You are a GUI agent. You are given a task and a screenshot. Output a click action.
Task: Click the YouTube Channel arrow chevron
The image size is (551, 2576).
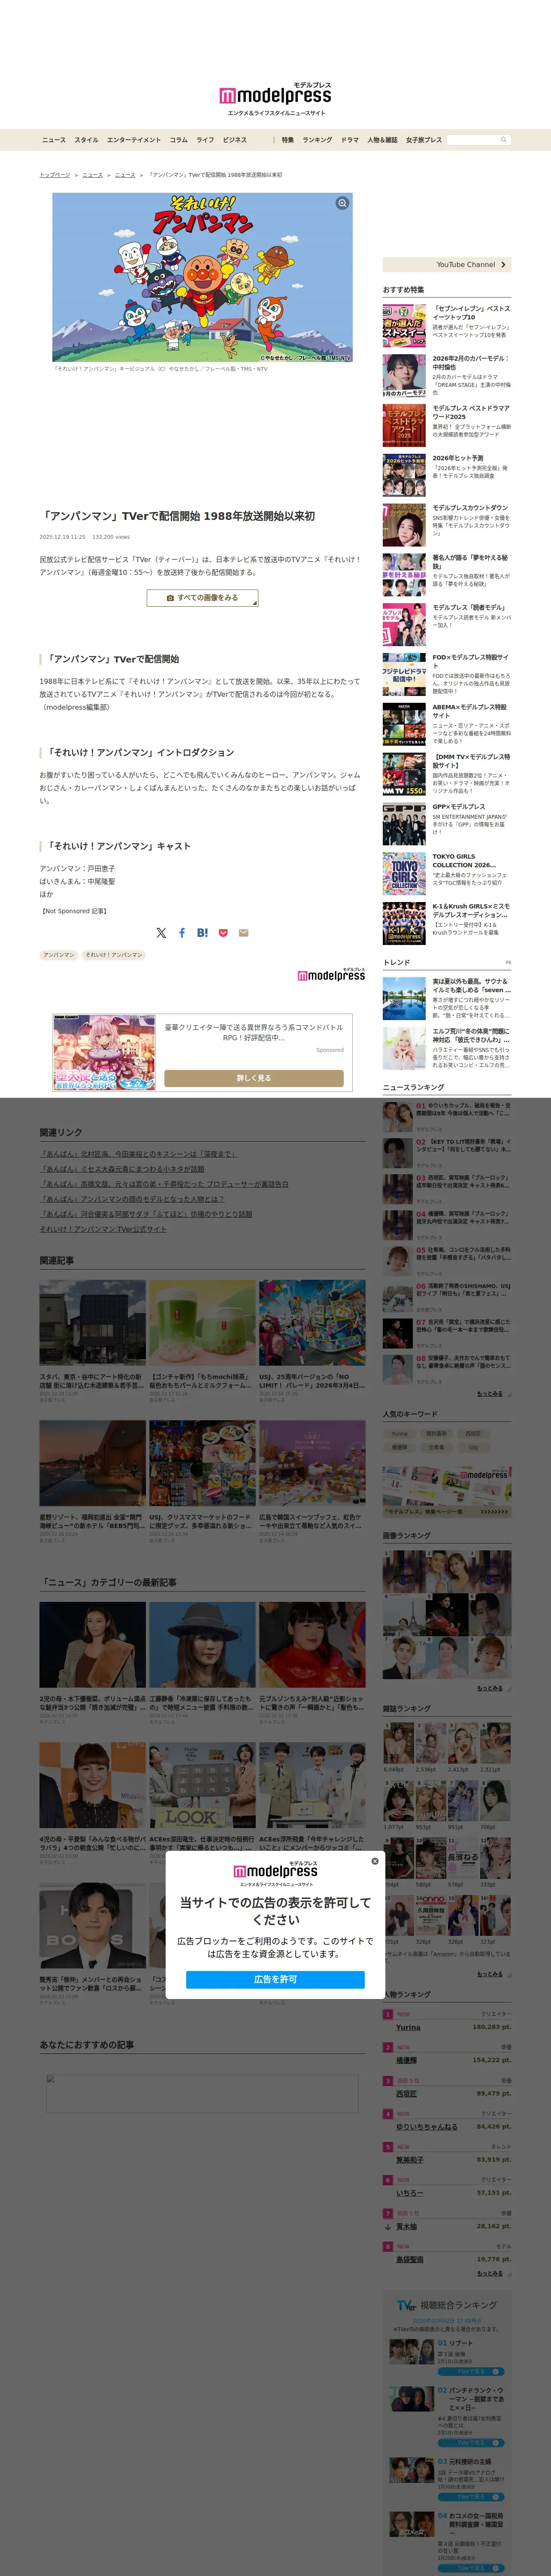503,265
